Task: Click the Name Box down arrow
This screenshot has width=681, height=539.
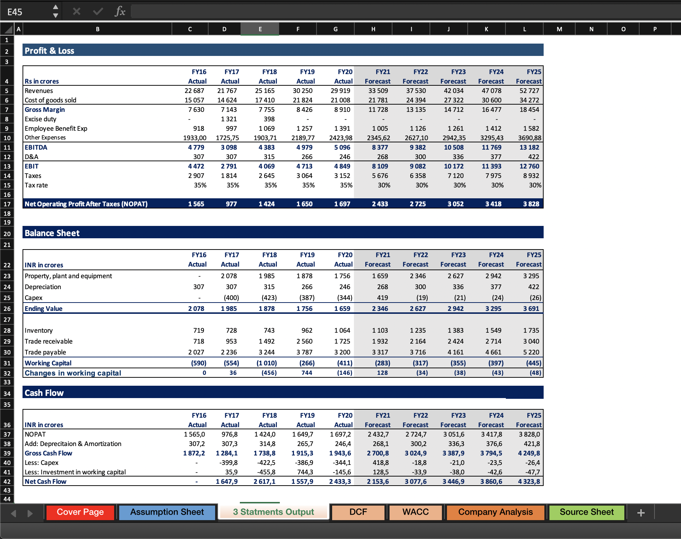Action: coord(55,16)
